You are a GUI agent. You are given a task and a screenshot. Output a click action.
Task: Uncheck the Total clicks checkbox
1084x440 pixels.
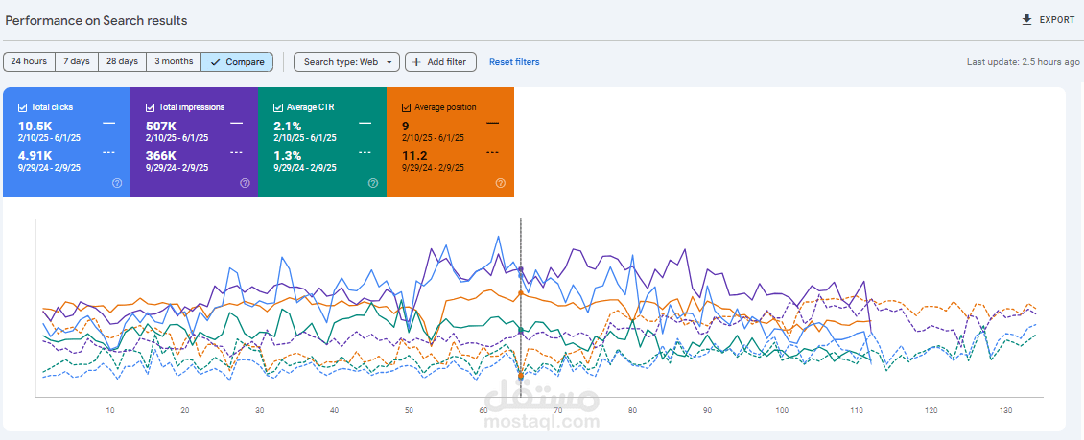pos(23,107)
